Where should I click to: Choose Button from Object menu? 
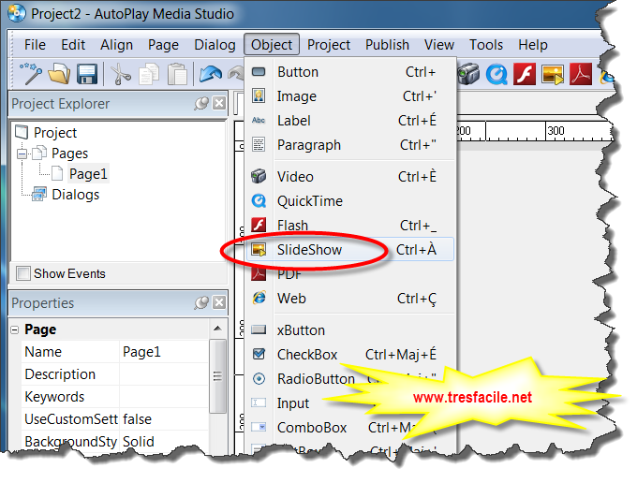(x=350, y=72)
